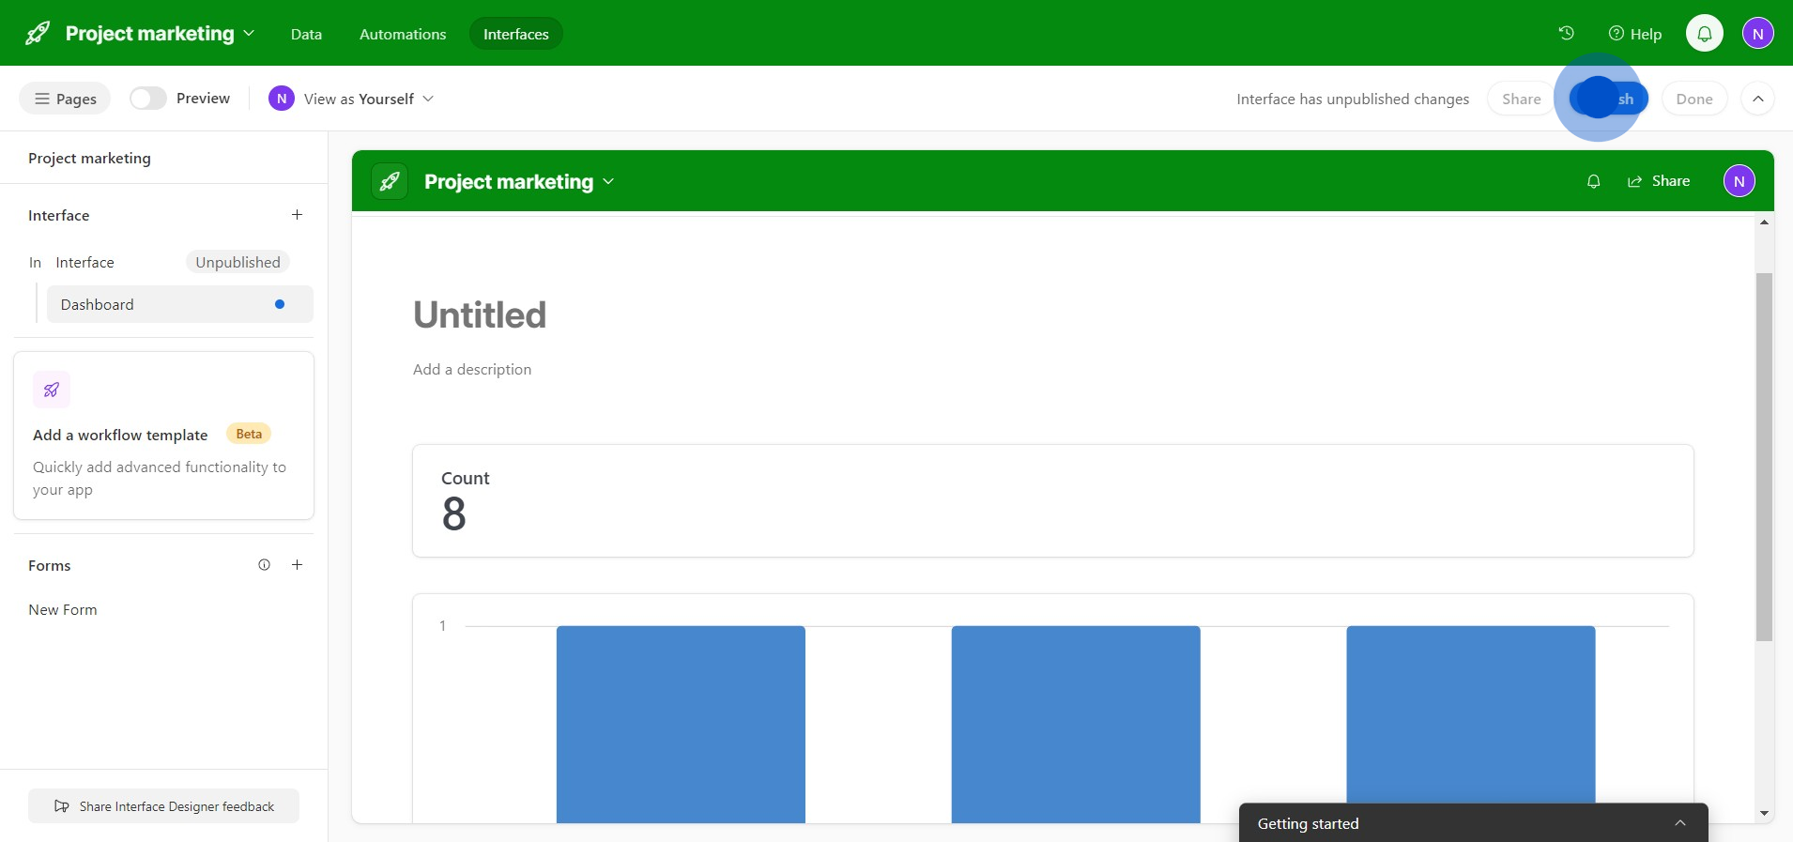Expand the Getting started panel
The image size is (1793, 842).
pyautogui.click(x=1474, y=823)
